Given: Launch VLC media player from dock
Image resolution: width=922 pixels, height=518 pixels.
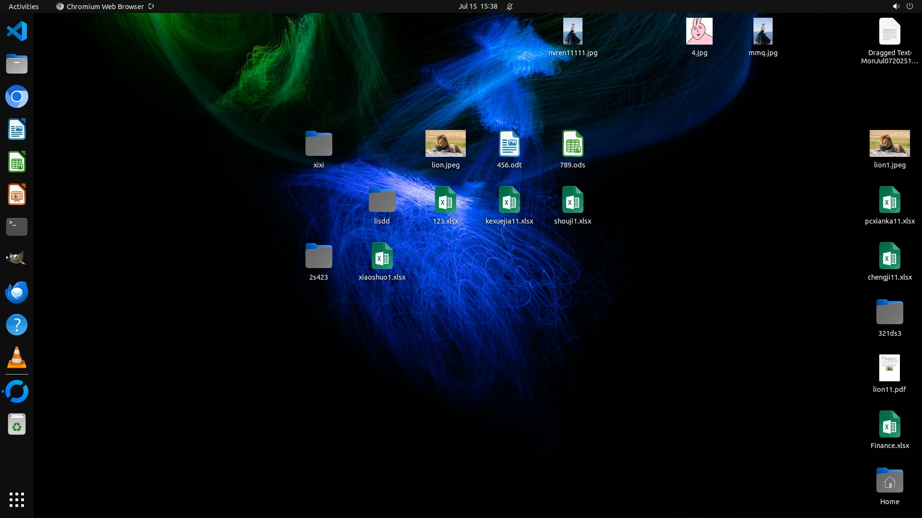Looking at the screenshot, I should (x=17, y=358).
